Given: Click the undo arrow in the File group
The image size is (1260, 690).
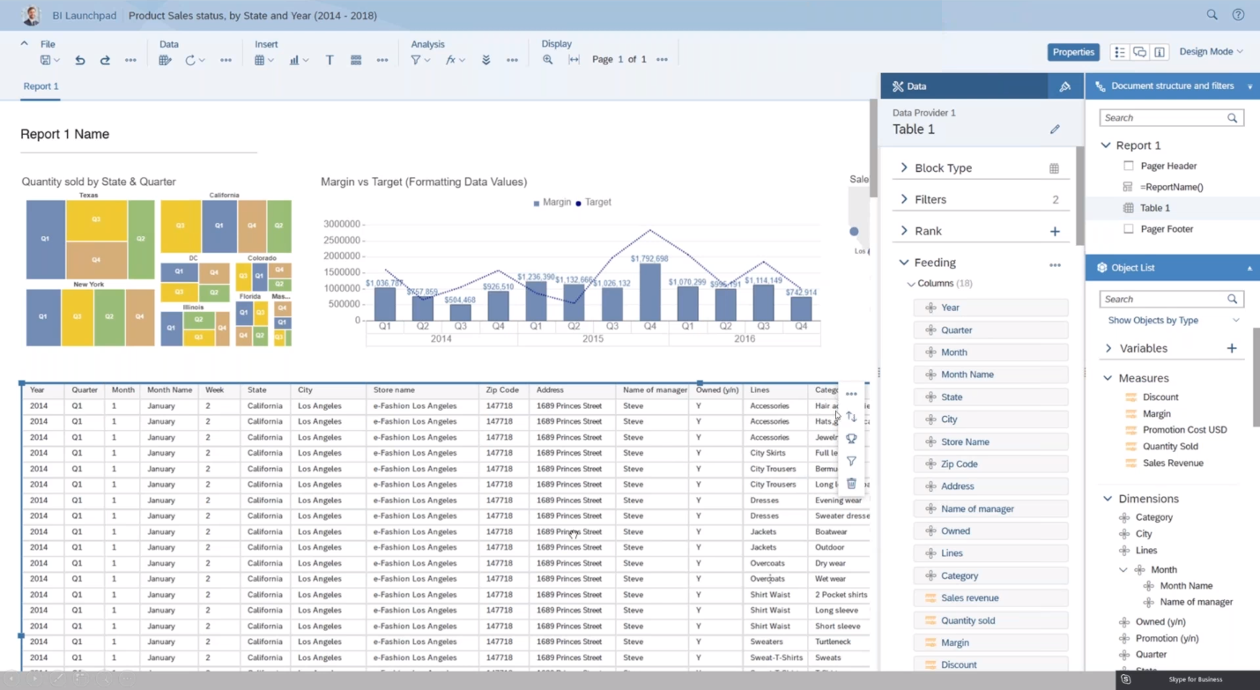Looking at the screenshot, I should (x=80, y=60).
